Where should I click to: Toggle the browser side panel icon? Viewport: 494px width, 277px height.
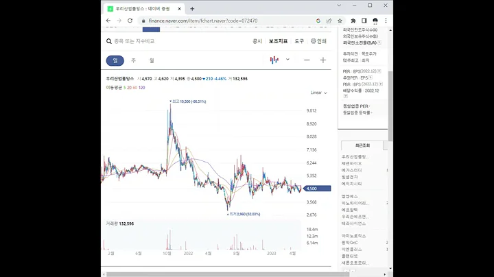[x=364, y=21]
